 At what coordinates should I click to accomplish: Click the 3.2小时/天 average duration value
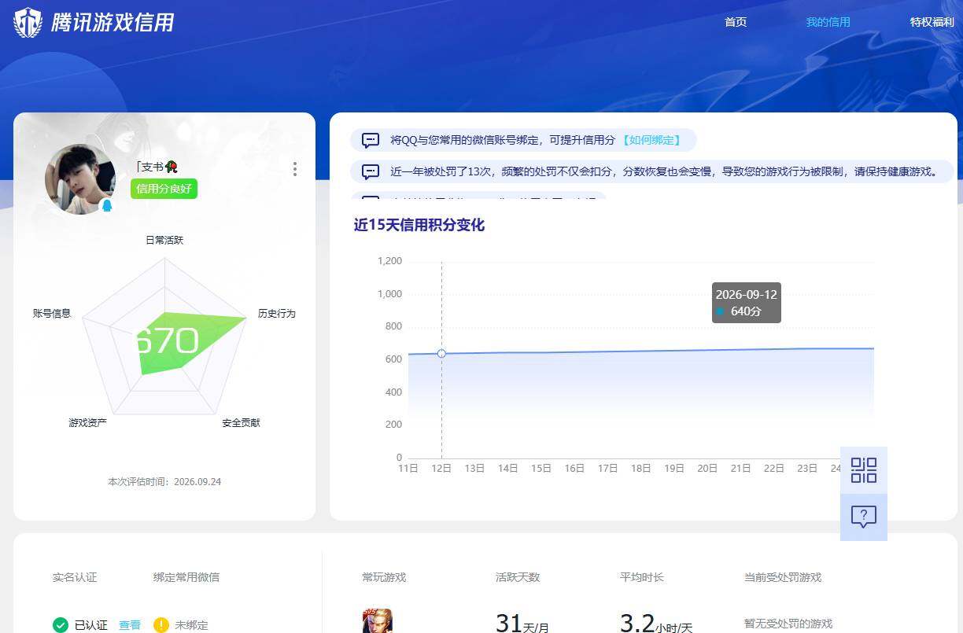tap(656, 624)
